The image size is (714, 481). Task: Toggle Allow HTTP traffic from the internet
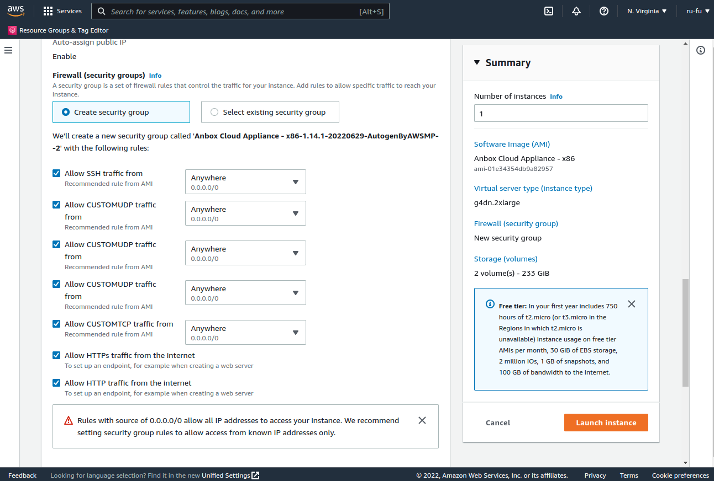(x=56, y=383)
